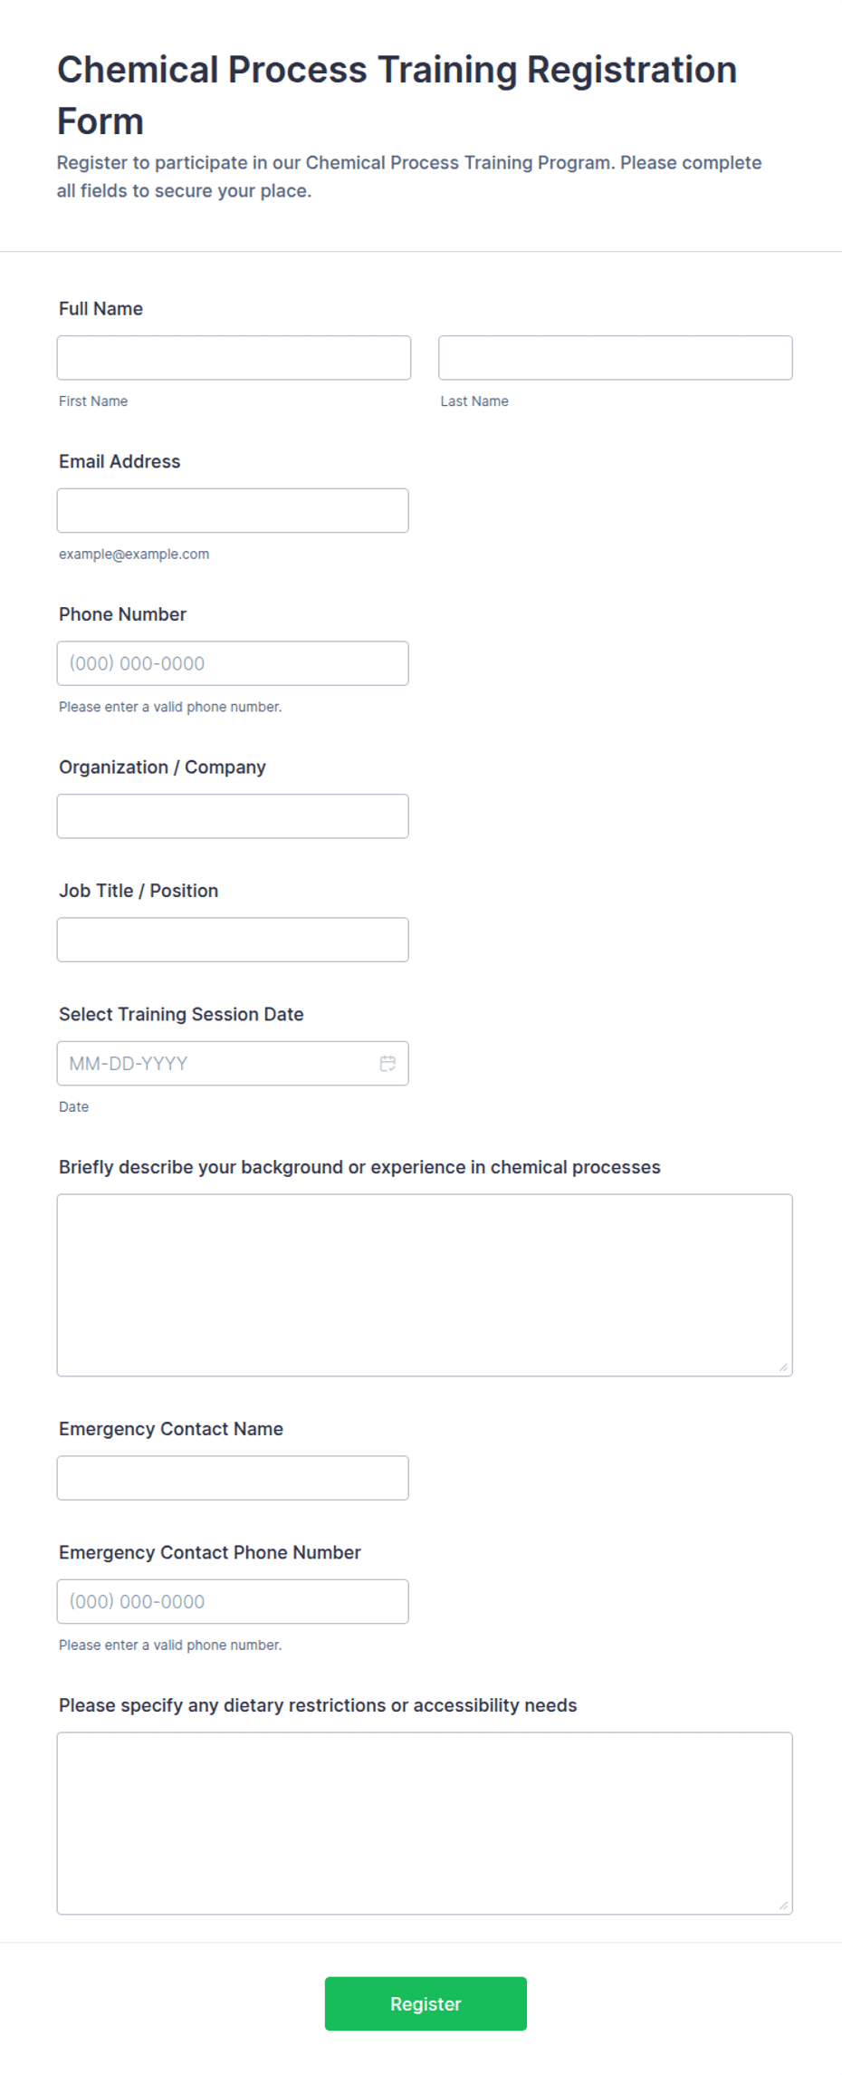Click the Email Address label
Screen dimensions: 842x2075
120,461
